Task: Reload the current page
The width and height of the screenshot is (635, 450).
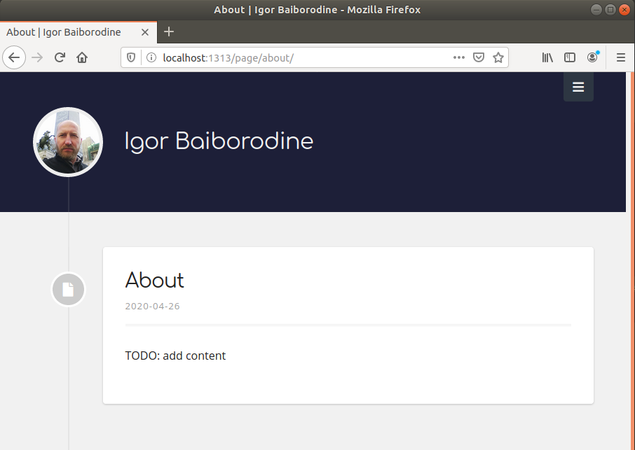Action: [x=60, y=57]
